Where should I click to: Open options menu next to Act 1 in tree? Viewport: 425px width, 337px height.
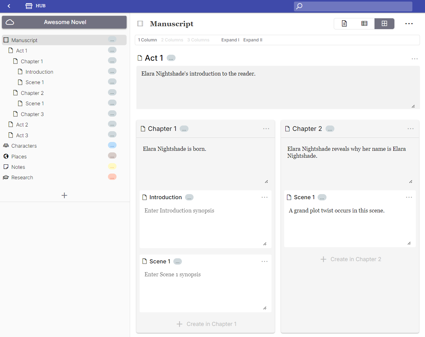point(112,50)
